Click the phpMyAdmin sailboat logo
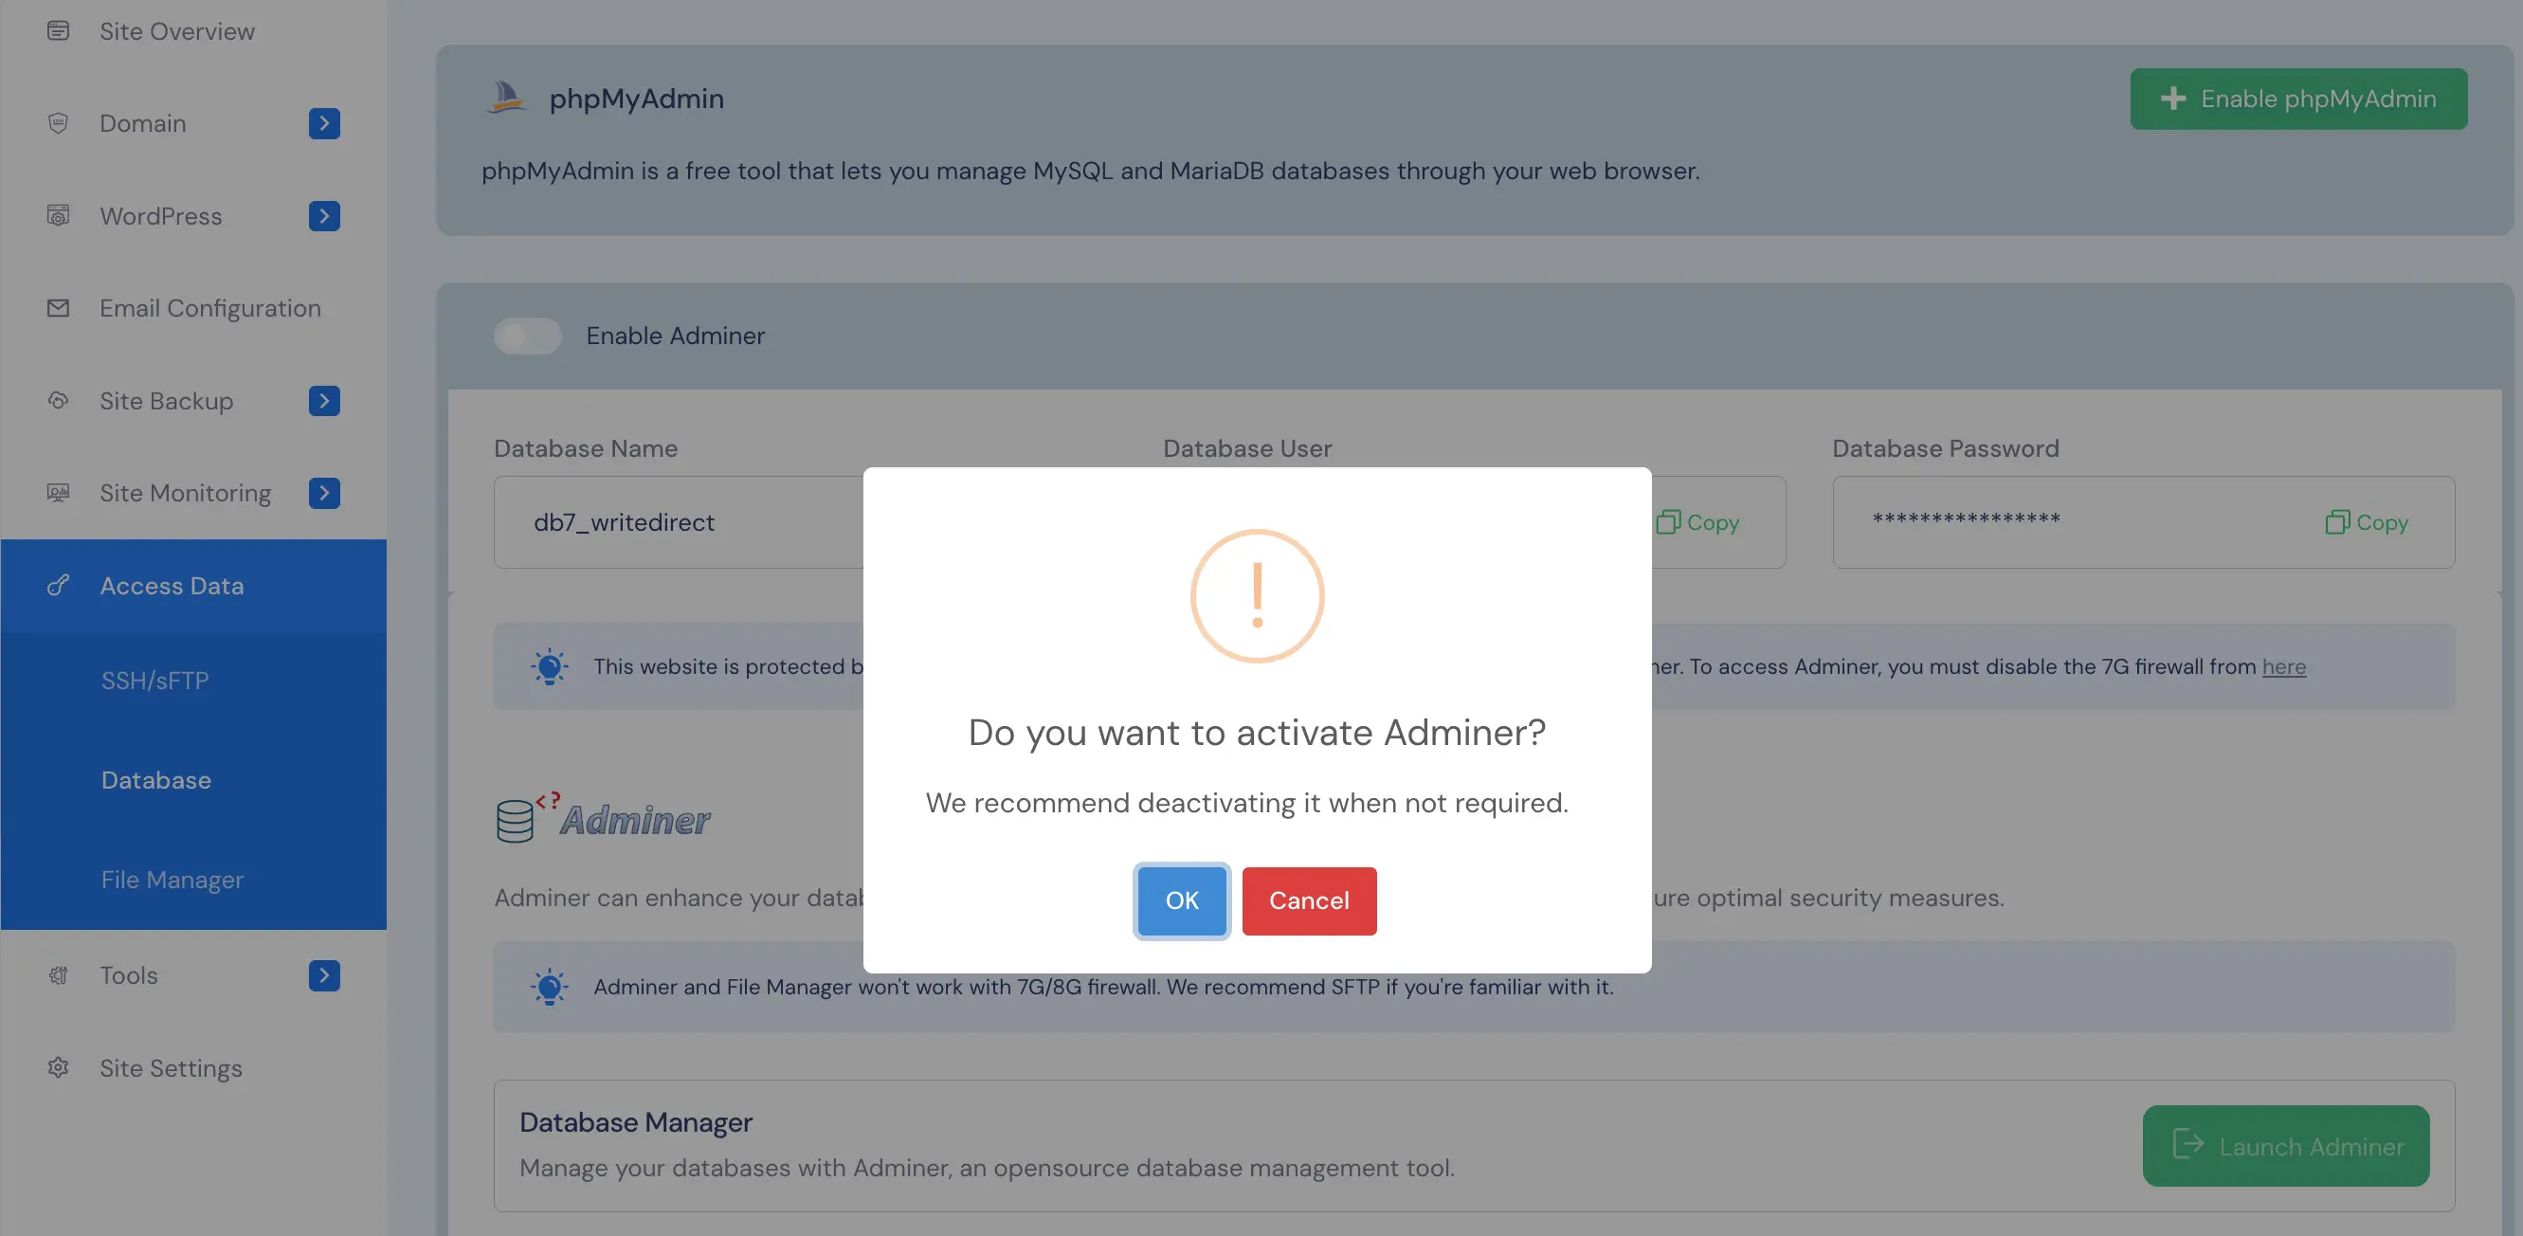 506,97
